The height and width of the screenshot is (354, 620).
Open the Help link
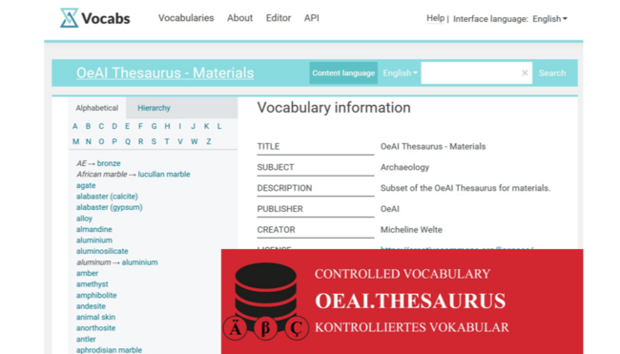click(x=435, y=18)
